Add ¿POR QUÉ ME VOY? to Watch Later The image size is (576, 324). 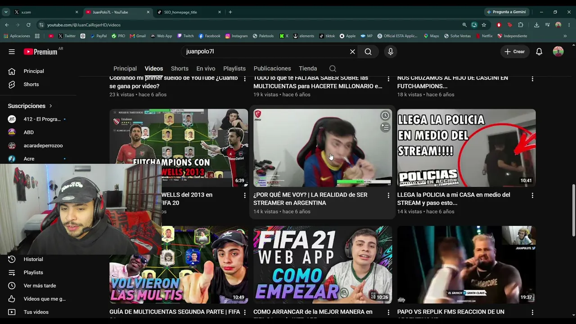tap(385, 116)
